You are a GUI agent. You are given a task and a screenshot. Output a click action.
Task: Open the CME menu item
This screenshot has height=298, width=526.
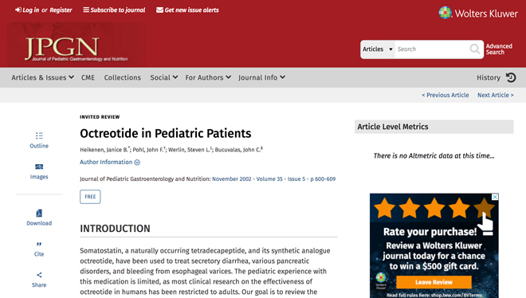[x=88, y=77]
